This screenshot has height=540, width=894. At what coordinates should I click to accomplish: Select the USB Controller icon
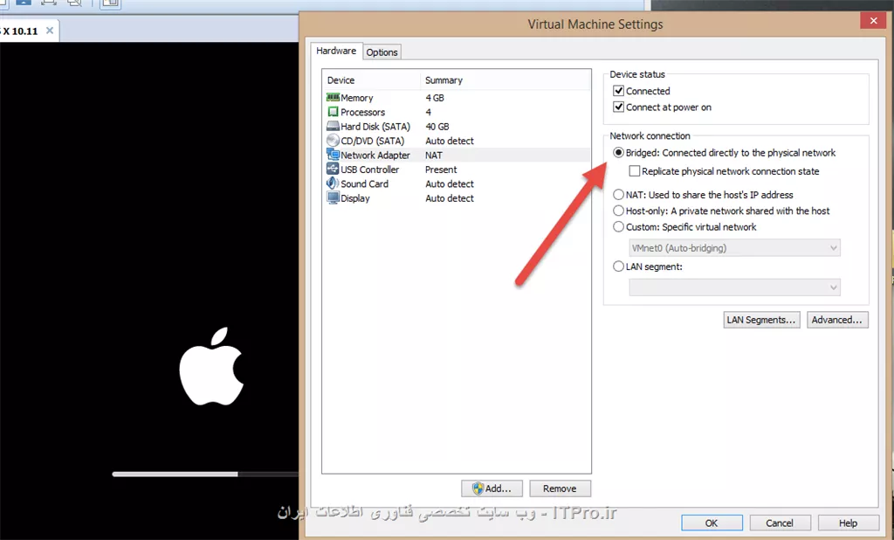[333, 169]
